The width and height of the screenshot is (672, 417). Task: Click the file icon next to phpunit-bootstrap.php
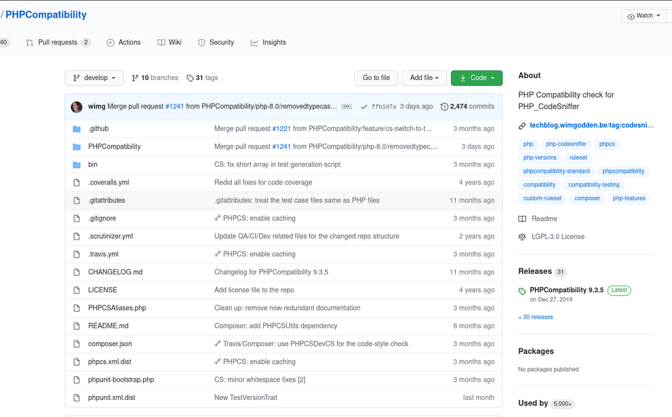77,380
